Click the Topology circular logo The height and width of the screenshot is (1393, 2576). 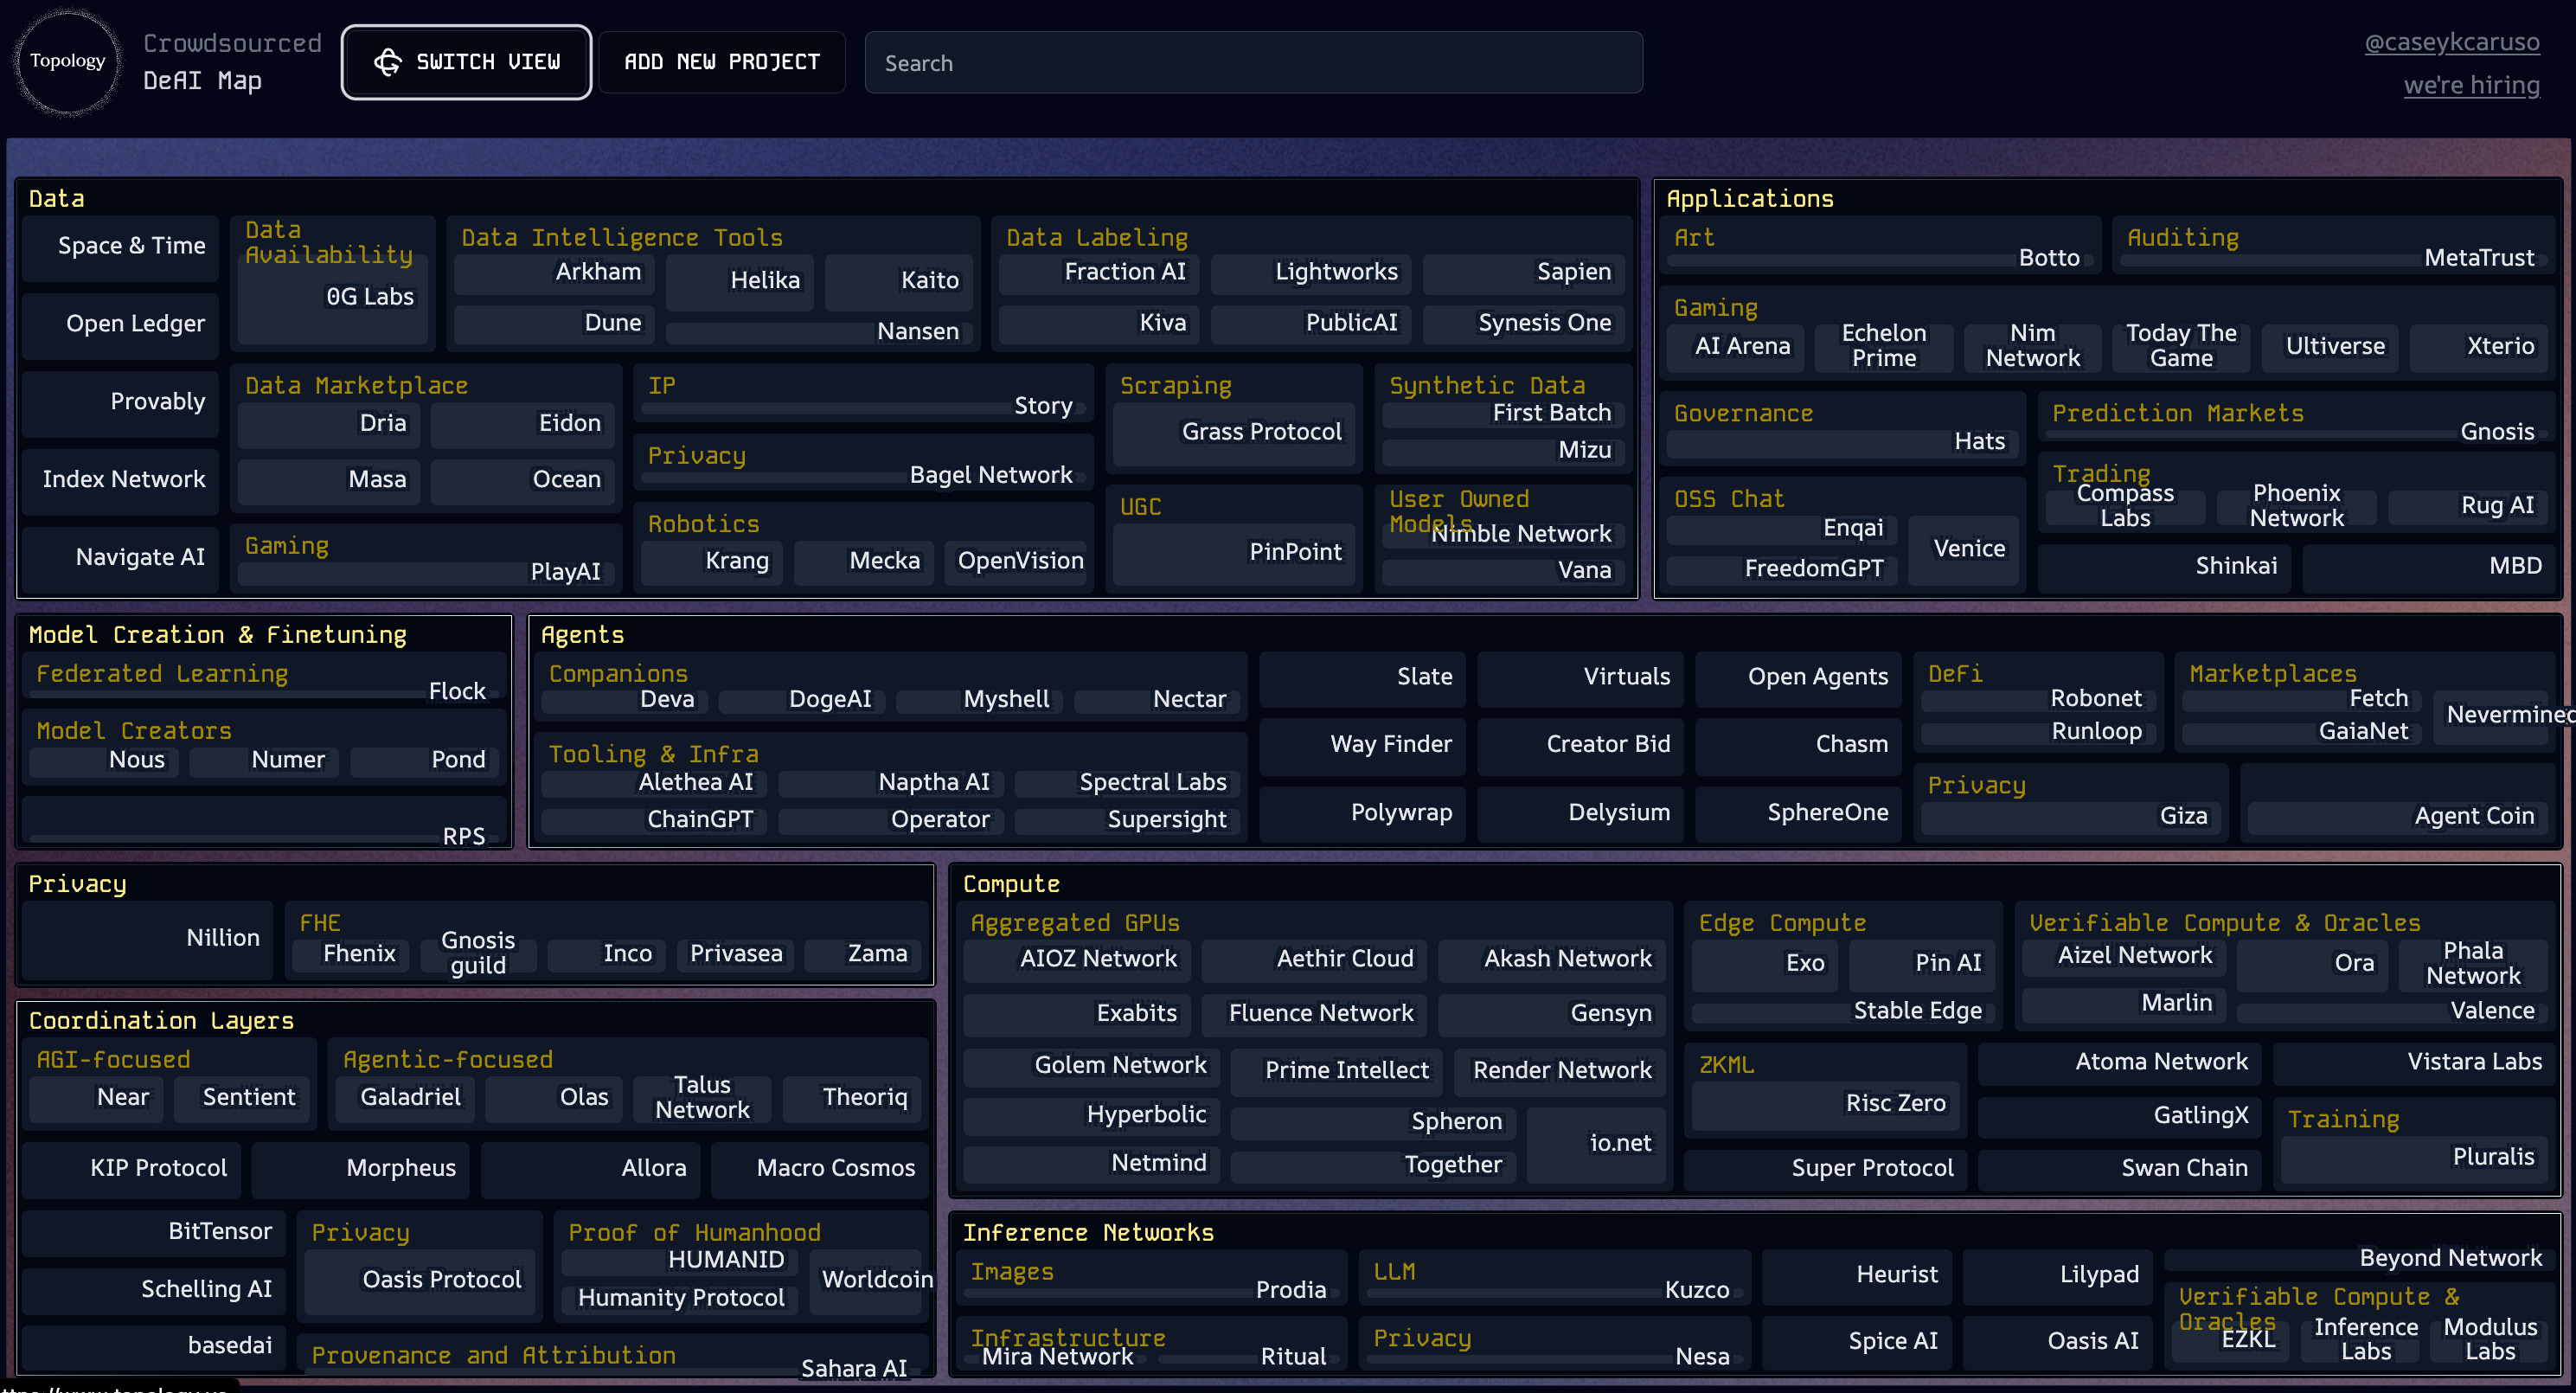[x=67, y=61]
